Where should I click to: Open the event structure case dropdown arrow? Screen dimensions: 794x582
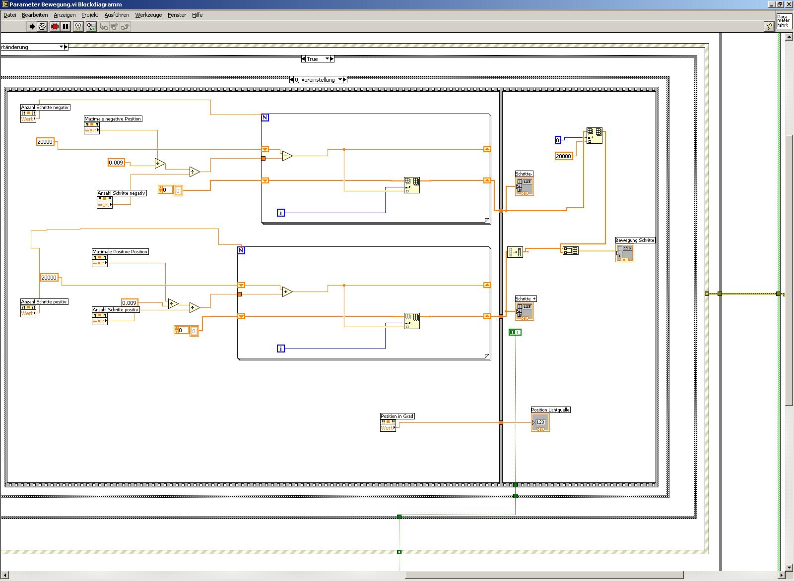62,47
